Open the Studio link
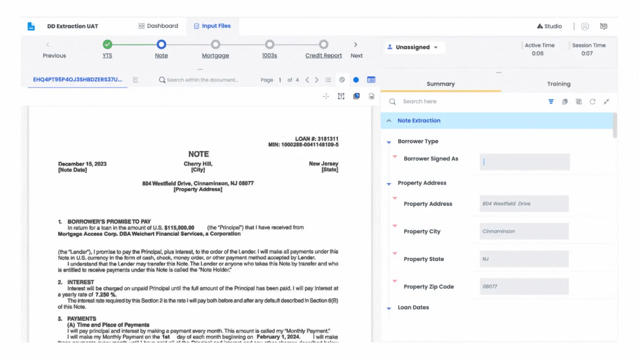The height and width of the screenshot is (359, 639). [549, 26]
